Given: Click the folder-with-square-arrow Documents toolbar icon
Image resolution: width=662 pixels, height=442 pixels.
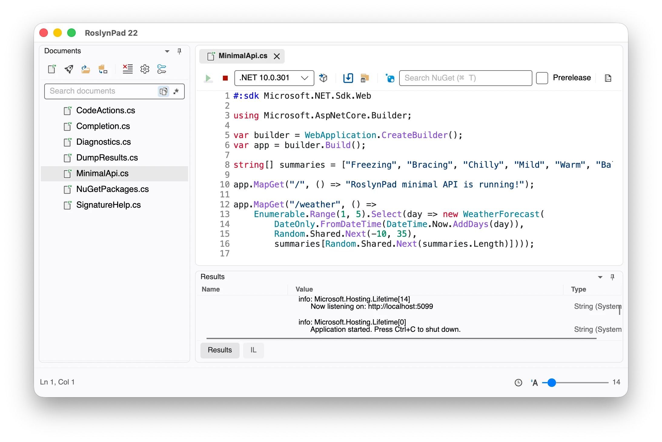Looking at the screenshot, I should [103, 69].
